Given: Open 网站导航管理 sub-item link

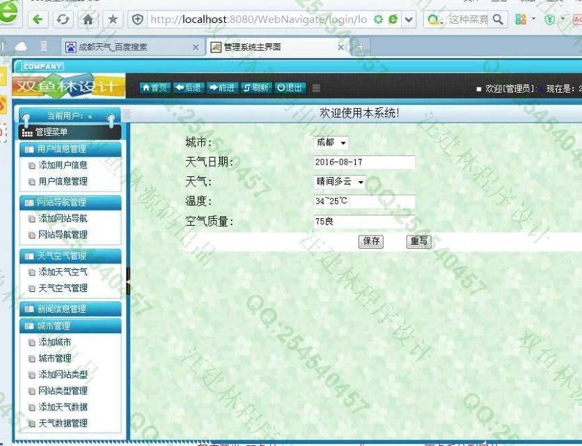Looking at the screenshot, I should click(x=63, y=235).
